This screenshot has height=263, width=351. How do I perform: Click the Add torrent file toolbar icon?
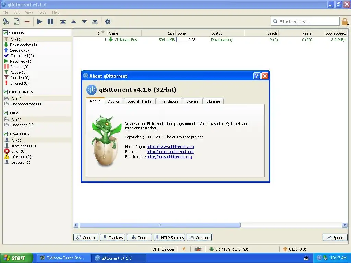[x=16, y=22]
